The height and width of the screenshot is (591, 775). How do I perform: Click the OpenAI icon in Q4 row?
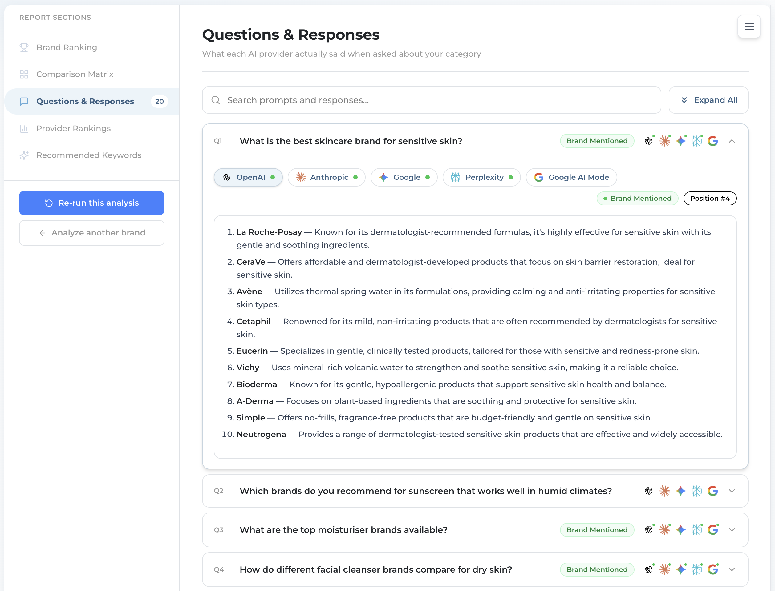pyautogui.click(x=649, y=569)
